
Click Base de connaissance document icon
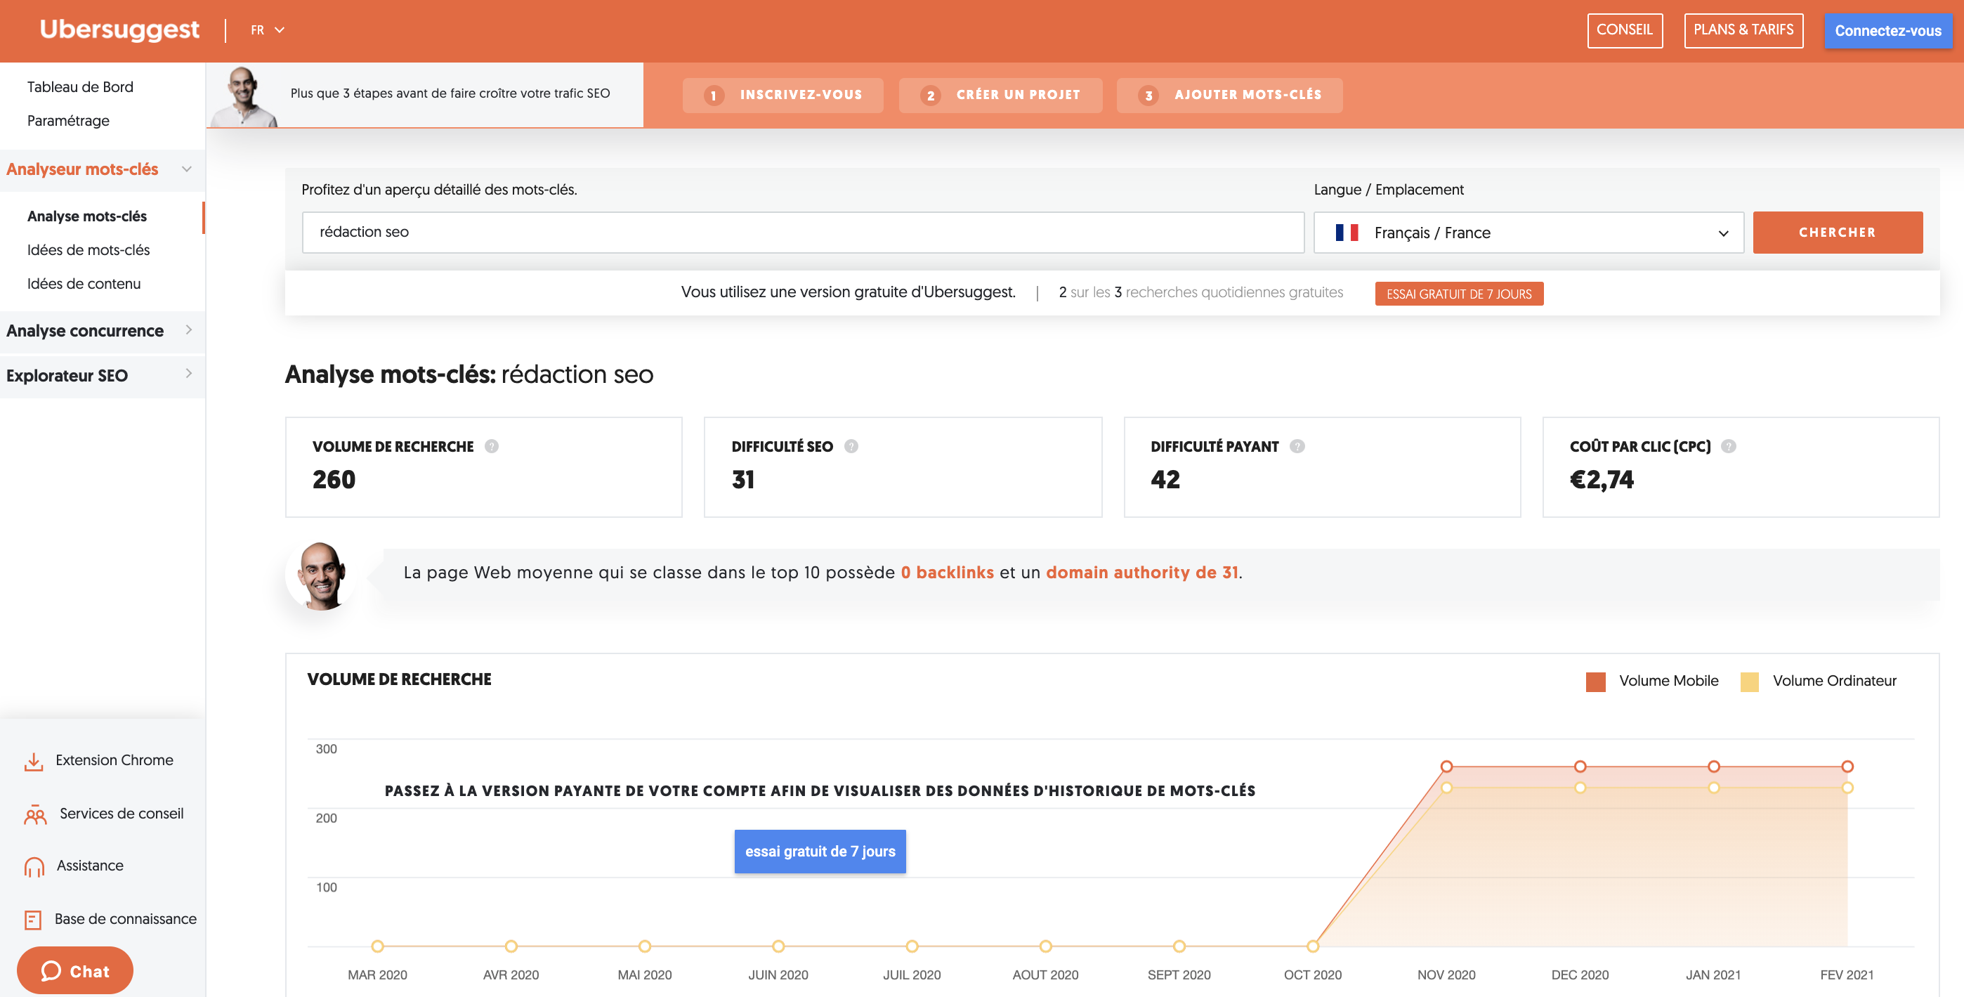(33, 920)
